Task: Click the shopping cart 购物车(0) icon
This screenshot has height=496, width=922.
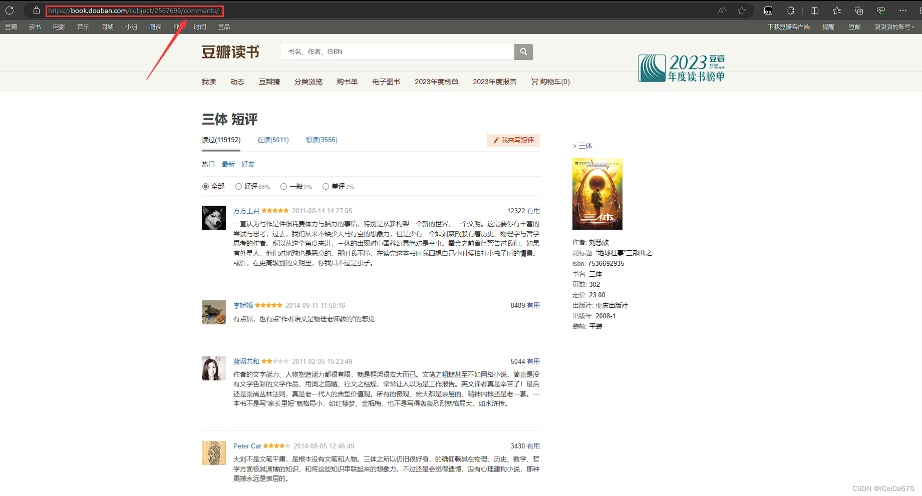Action: tap(534, 81)
